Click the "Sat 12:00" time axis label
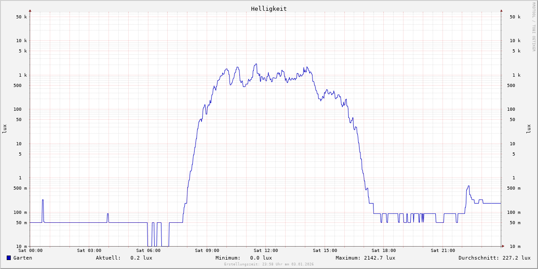The height and width of the screenshot is (269, 538). (x=266, y=251)
